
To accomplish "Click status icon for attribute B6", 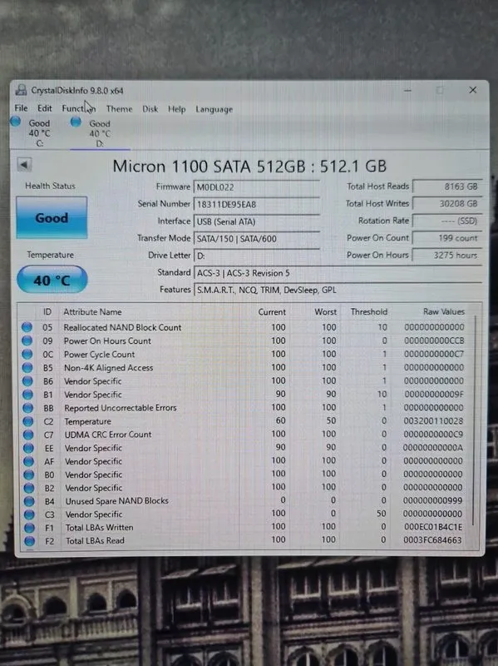I will (x=27, y=381).
